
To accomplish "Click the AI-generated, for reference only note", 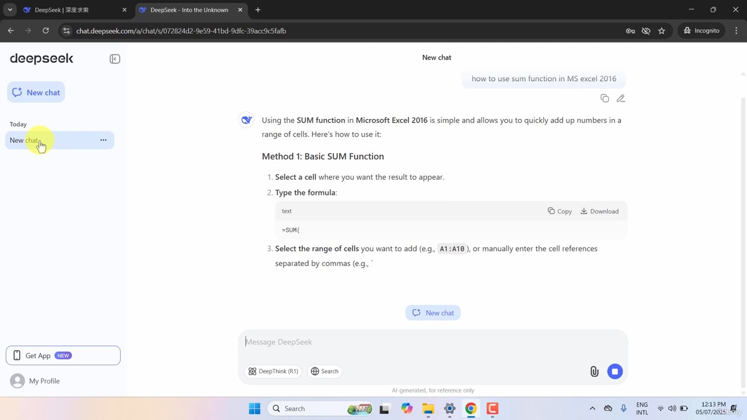I will coord(433,390).
